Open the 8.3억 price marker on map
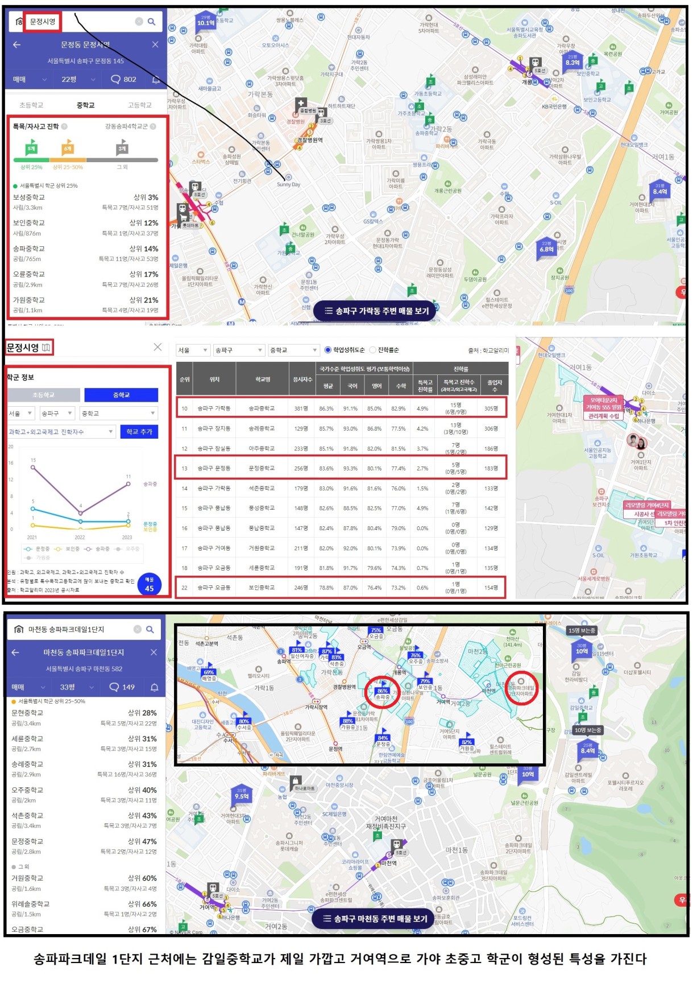Image resolution: width=693 pixels, height=987 pixels. pos(572,62)
